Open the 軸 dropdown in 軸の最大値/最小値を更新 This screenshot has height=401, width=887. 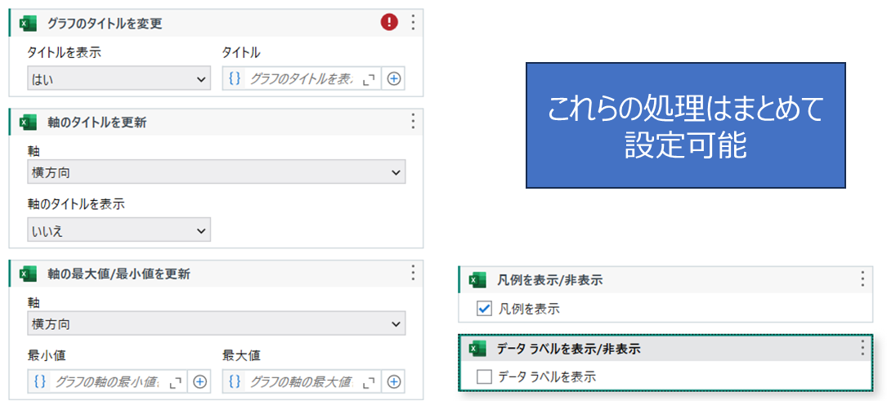pos(216,323)
